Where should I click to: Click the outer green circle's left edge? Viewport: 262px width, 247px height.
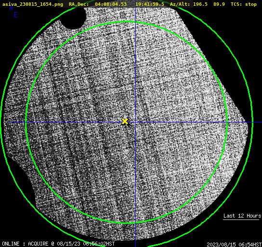coord(1,122)
